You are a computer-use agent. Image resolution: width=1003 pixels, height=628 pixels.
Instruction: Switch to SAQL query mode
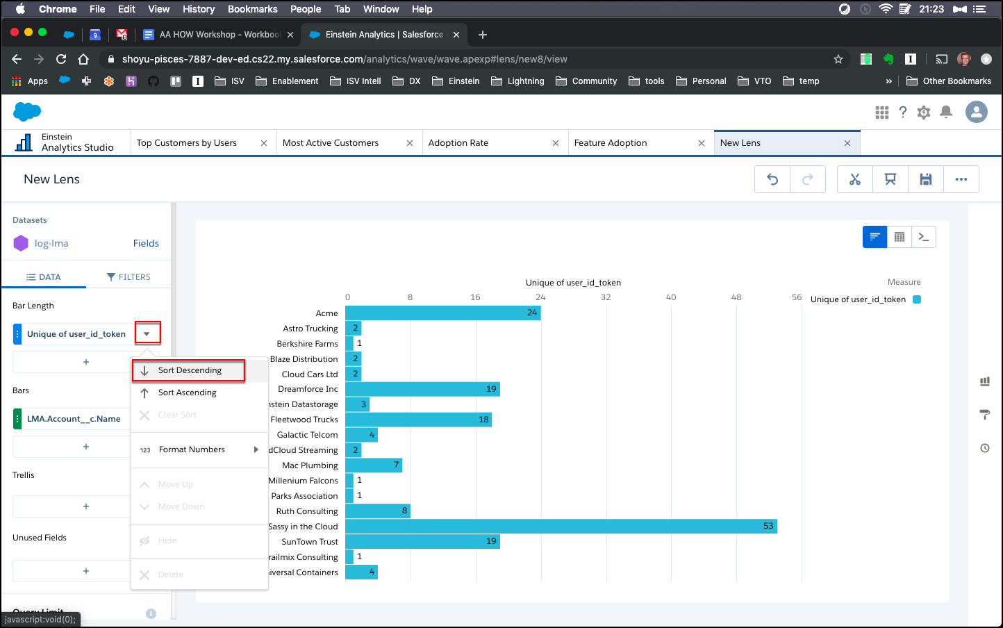(x=924, y=237)
